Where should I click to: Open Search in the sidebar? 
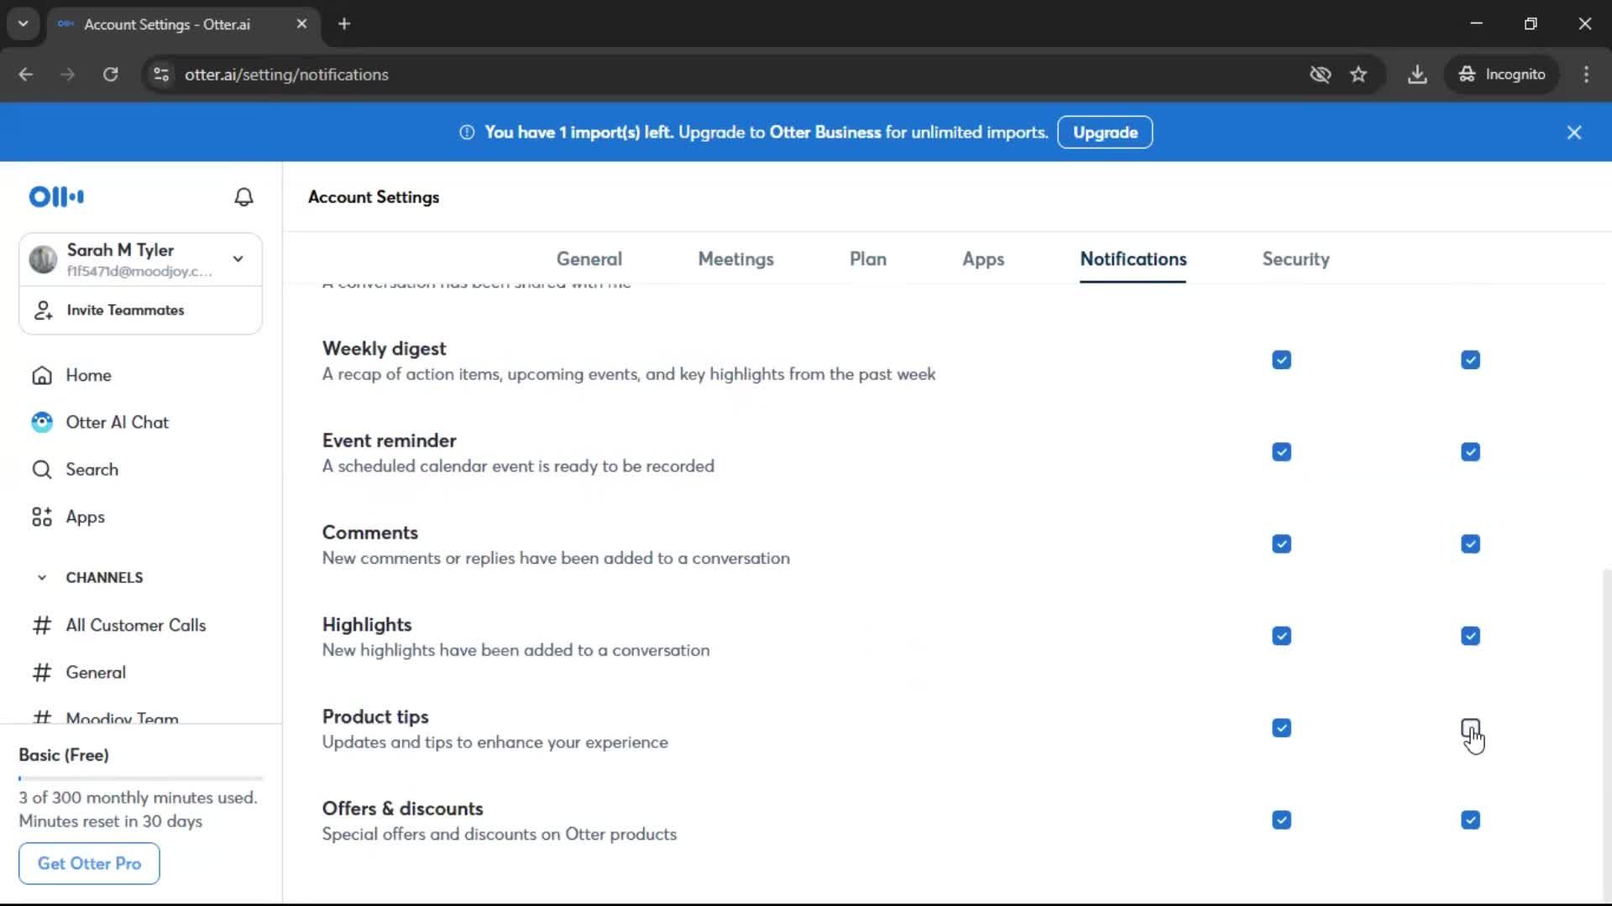pos(92,469)
